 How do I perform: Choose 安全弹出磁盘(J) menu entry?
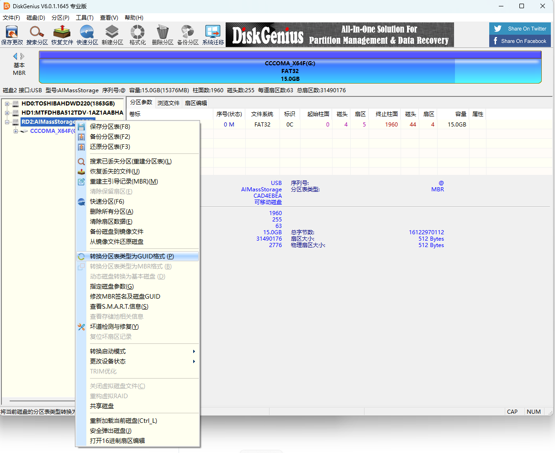137,431
